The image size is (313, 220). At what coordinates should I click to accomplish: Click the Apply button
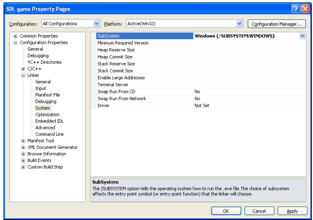[292, 211]
